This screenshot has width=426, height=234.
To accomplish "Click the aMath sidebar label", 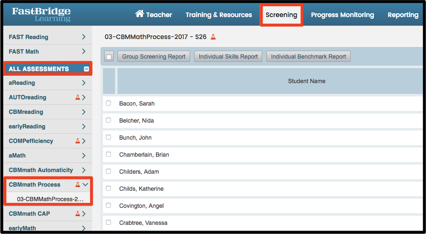I will [17, 155].
